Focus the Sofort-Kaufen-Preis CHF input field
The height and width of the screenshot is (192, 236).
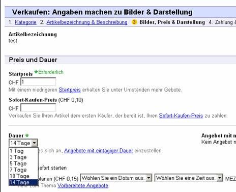[38, 107]
